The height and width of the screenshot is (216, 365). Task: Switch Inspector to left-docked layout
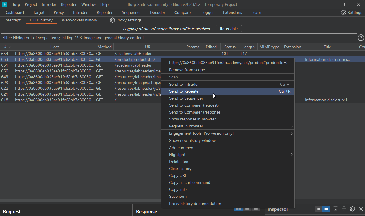click(x=319, y=209)
